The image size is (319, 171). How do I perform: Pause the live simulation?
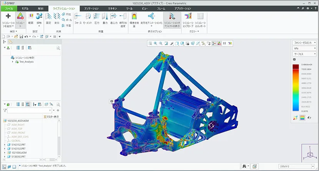[x=224, y=43]
